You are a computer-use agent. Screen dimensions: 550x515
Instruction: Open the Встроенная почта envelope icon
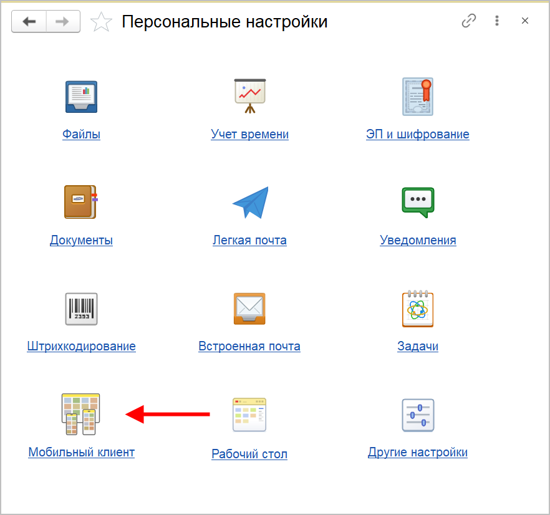click(x=249, y=309)
